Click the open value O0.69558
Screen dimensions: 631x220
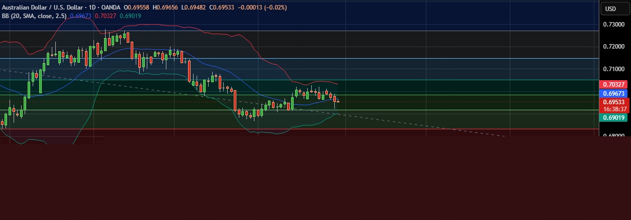[x=137, y=8]
